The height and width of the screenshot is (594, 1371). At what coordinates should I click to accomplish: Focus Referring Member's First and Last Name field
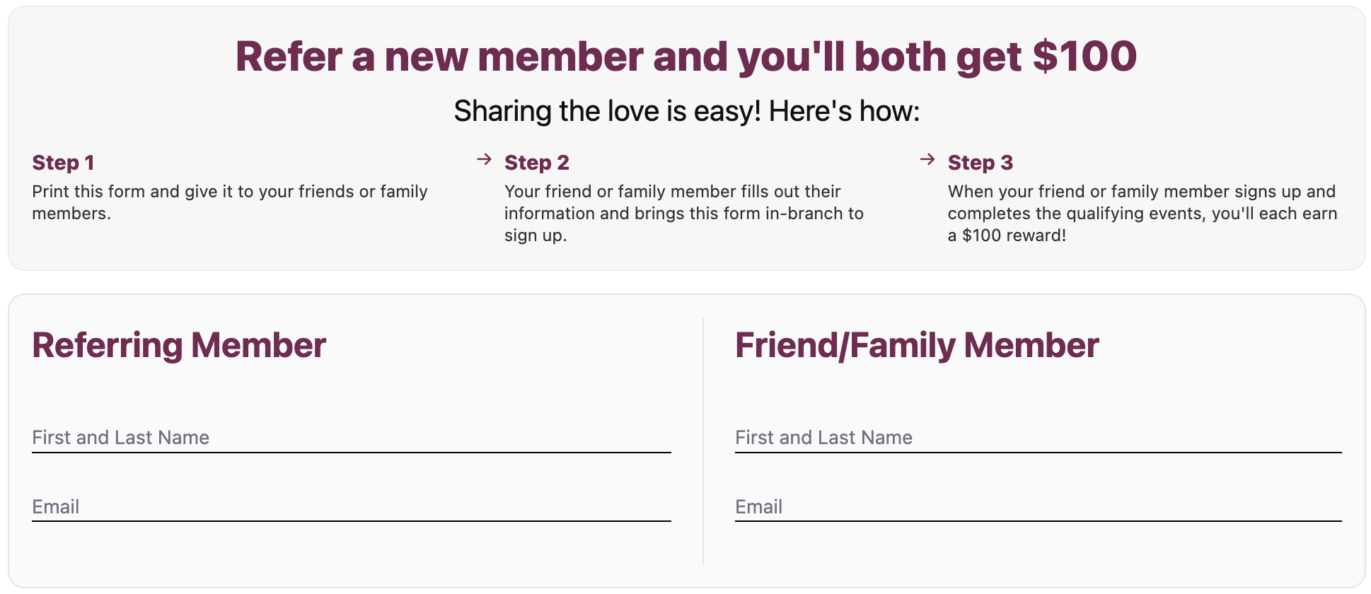pos(351,438)
